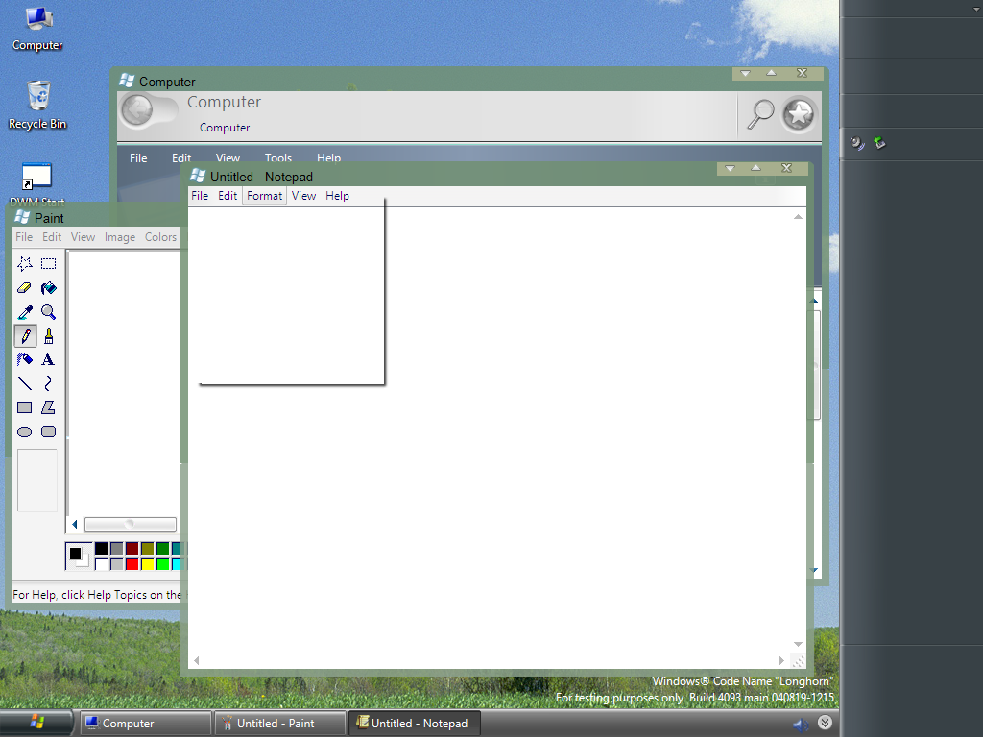This screenshot has height=737, width=983.
Task: Expand hidden tray icons chevron
Action: click(x=825, y=723)
